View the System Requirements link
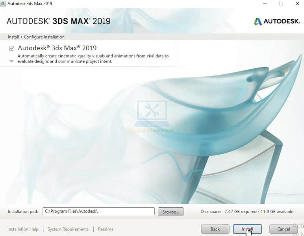304x236 pixels. pos(68,229)
